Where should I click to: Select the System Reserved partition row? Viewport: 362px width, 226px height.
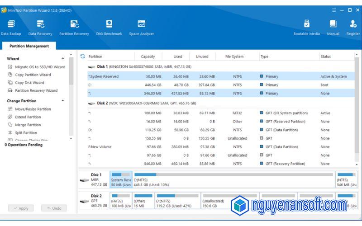point(221,76)
